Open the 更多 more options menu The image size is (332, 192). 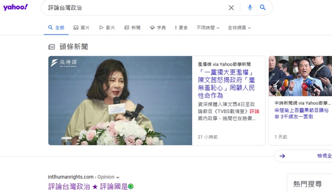point(181,28)
